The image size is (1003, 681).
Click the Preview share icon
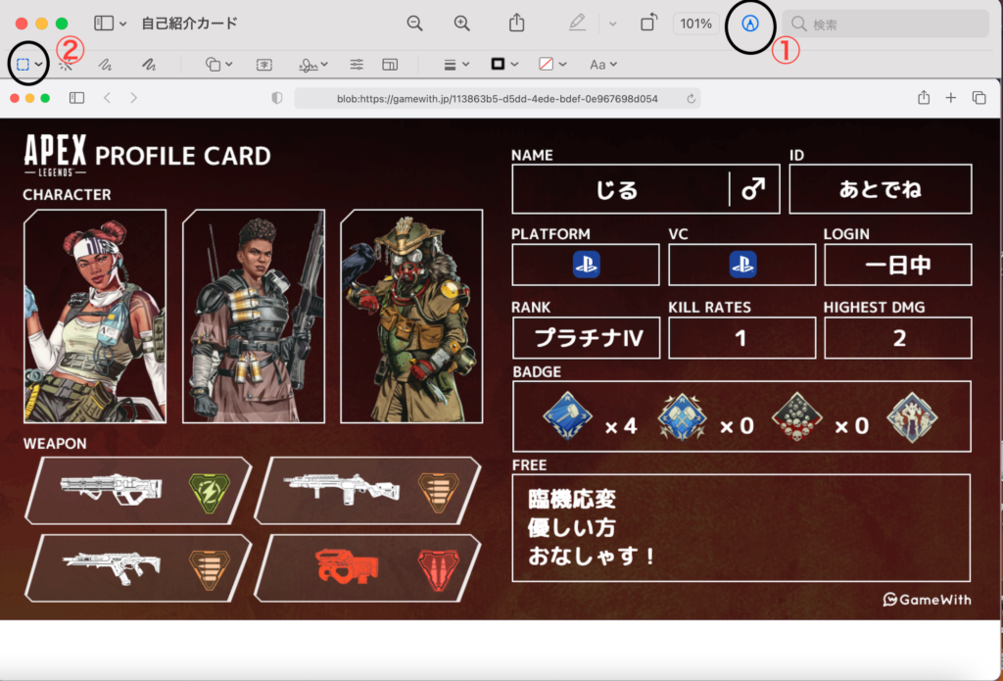pos(516,24)
